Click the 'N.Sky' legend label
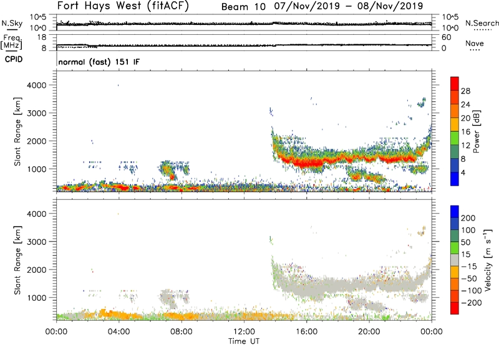499x345 pixels. (x=12, y=23)
